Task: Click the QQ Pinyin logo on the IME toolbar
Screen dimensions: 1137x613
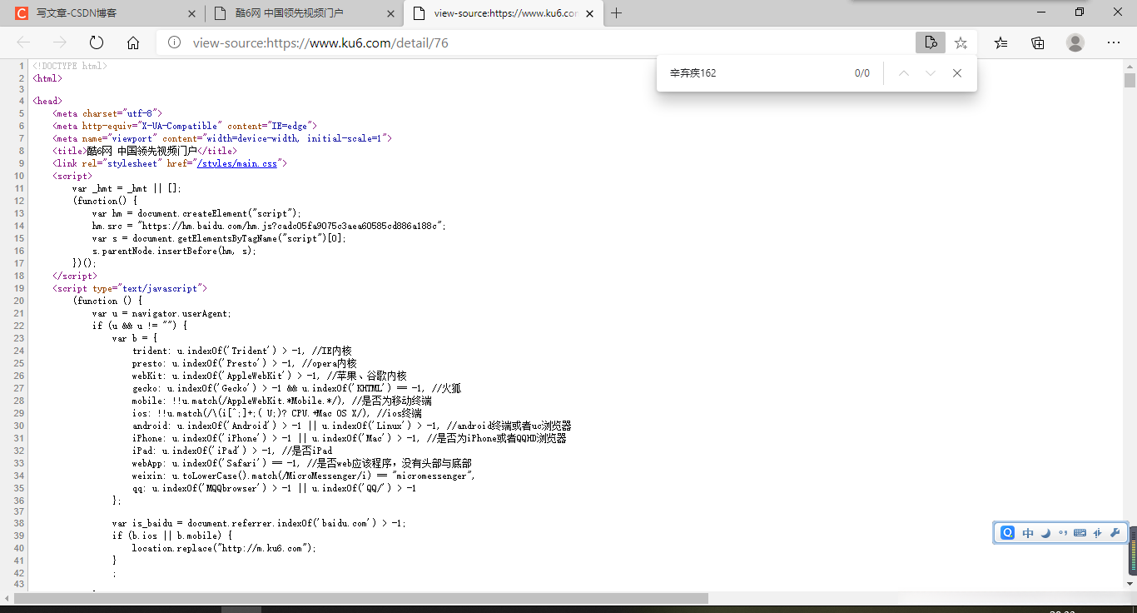Action: point(1007,532)
